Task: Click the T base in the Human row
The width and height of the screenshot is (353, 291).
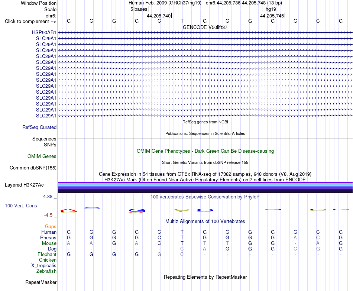Action: 182,232
